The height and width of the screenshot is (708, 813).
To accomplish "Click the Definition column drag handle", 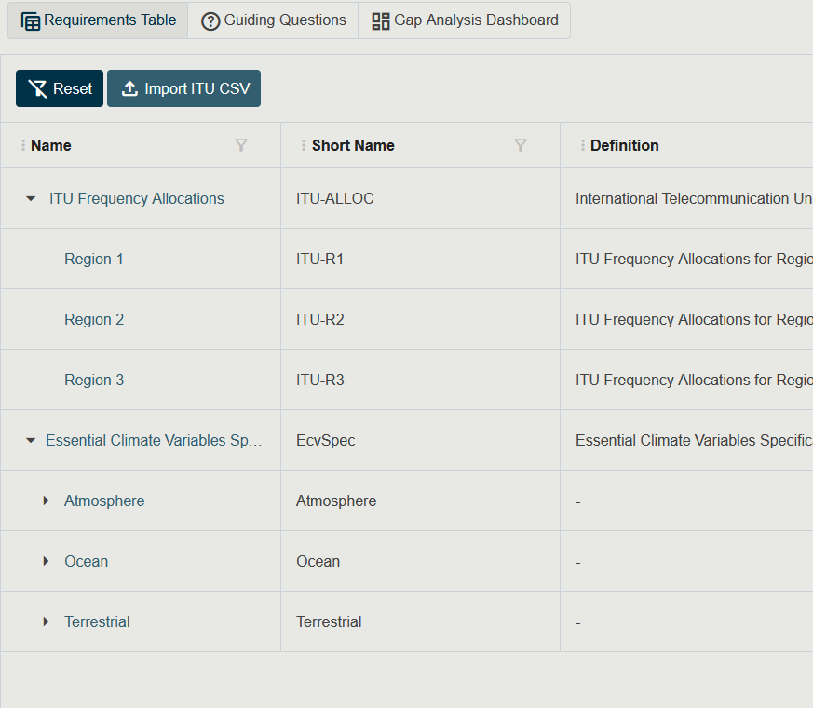I will pyautogui.click(x=583, y=145).
